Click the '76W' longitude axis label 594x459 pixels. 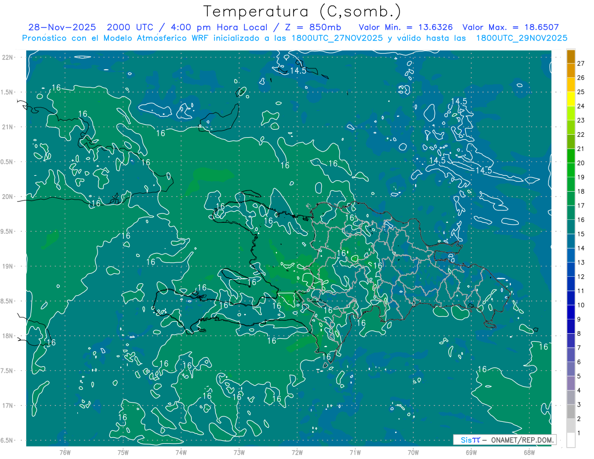click(x=65, y=453)
